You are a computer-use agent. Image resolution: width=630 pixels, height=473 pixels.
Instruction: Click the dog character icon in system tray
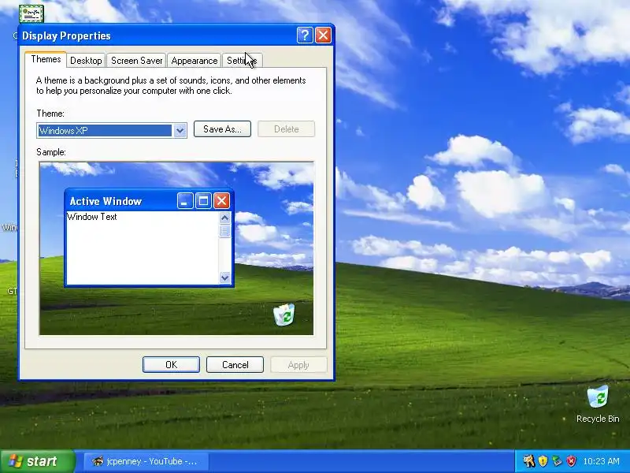tap(528, 461)
